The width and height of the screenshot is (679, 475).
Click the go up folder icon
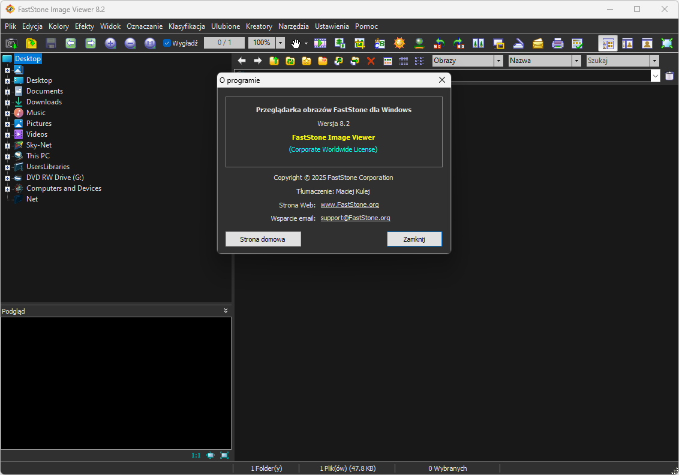pos(274,61)
